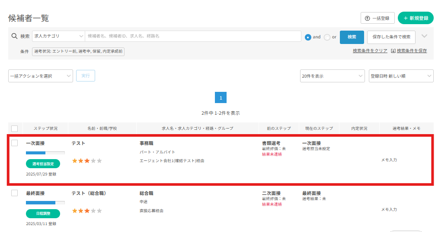This screenshot has width=435, height=232.
Task: Click the plus icon in 新規登録
Action: [405, 18]
